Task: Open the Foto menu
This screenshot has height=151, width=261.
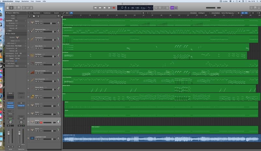Action: tap(32, 1)
